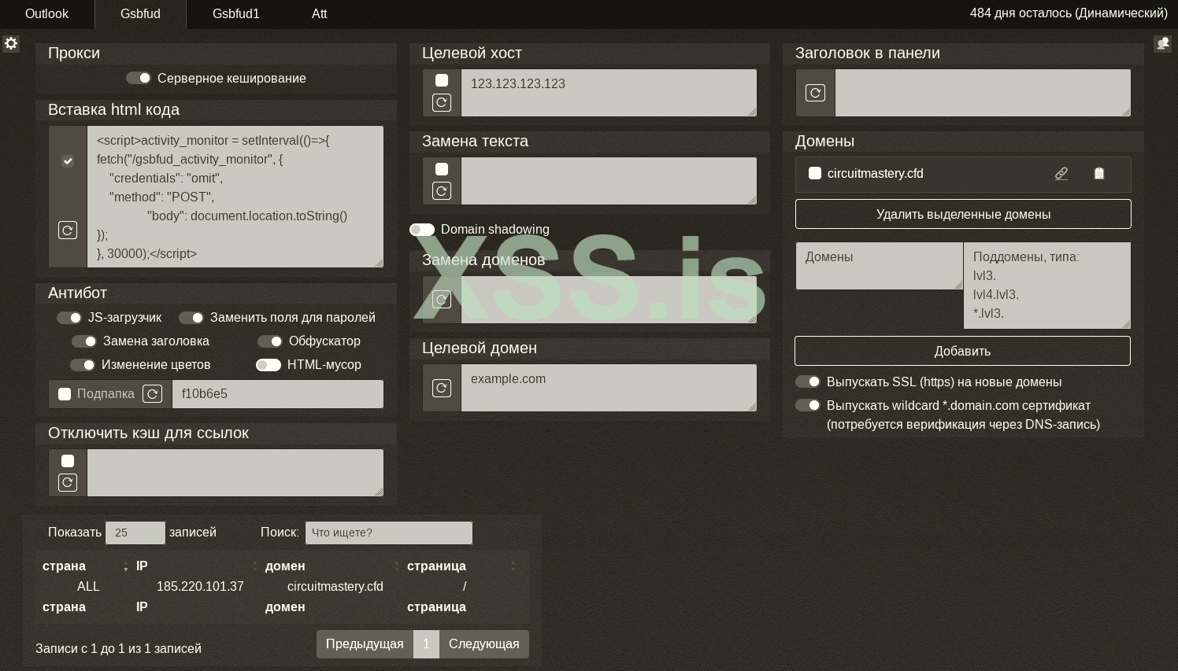The image size is (1178, 671).
Task: Open the settings gear icon
Action: [x=11, y=43]
